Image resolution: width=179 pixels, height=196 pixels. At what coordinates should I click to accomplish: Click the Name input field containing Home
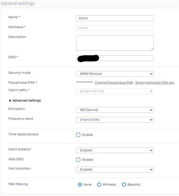point(115,18)
